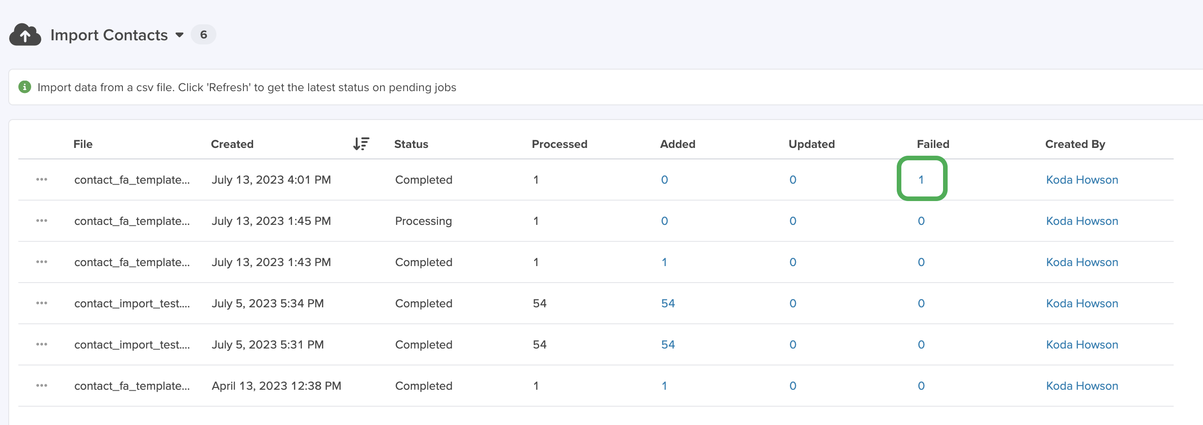Click the Created column sort descending icon
Viewport: 1203px width, 425px height.
361,144
